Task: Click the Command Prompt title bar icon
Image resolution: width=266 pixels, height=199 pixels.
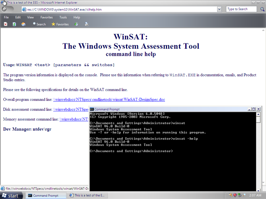Action: point(92,109)
